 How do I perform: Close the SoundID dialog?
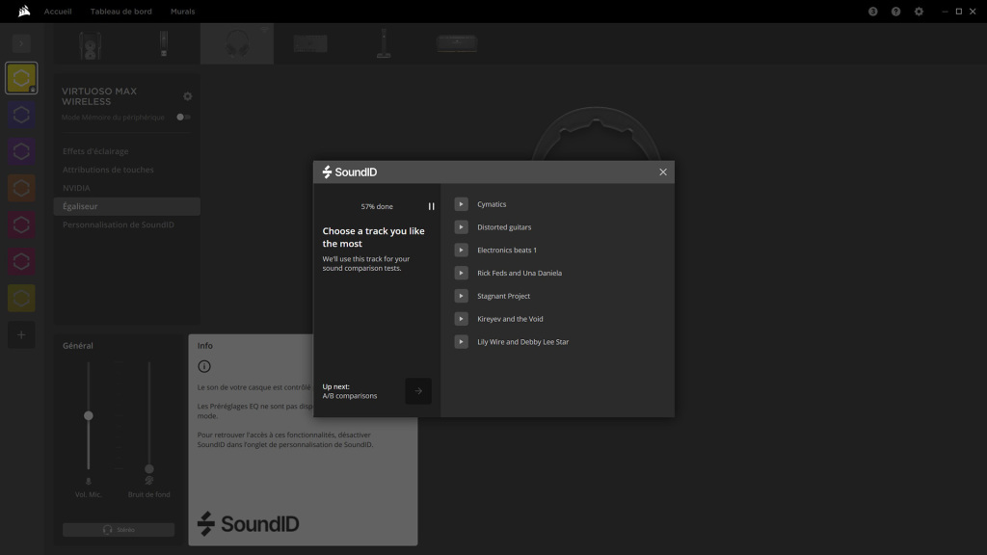pyautogui.click(x=663, y=172)
